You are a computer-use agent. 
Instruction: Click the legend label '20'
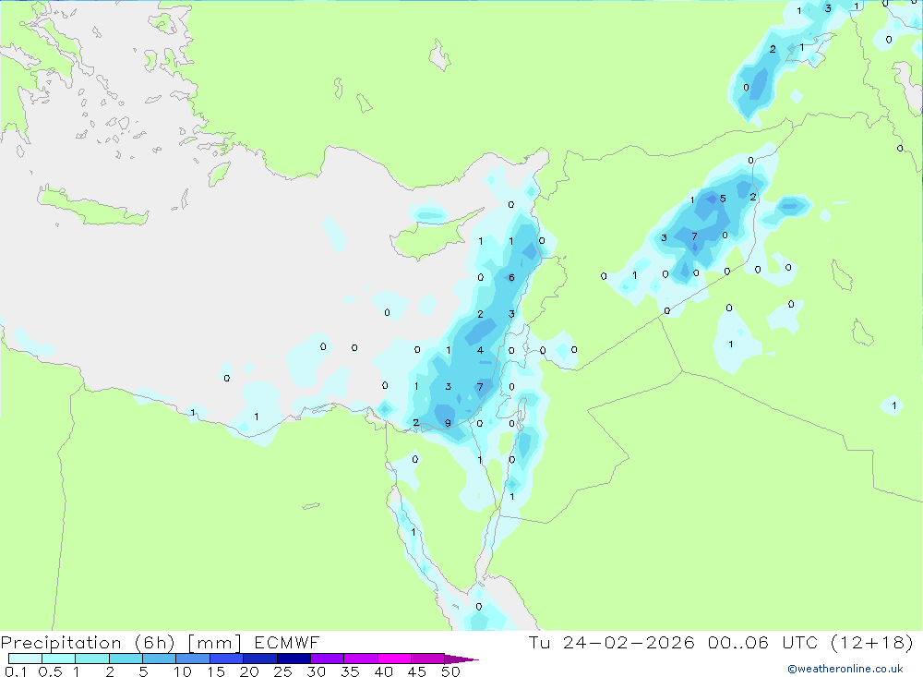click(249, 671)
